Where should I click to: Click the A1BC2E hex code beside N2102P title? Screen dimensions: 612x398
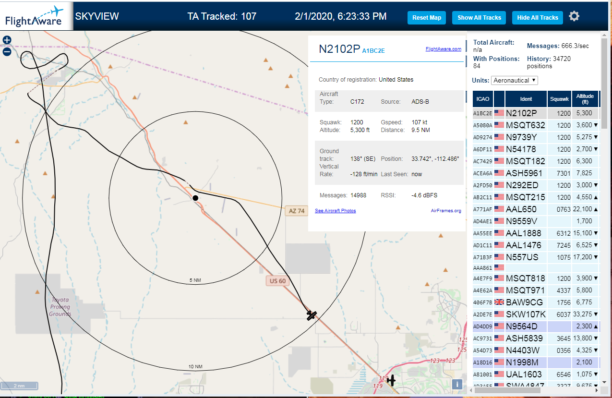373,50
